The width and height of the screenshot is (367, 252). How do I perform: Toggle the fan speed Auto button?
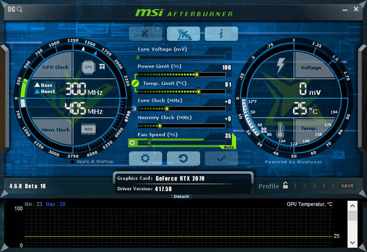point(229,147)
